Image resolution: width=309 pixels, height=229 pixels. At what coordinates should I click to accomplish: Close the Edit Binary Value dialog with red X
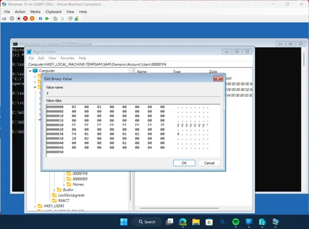[x=218, y=78]
